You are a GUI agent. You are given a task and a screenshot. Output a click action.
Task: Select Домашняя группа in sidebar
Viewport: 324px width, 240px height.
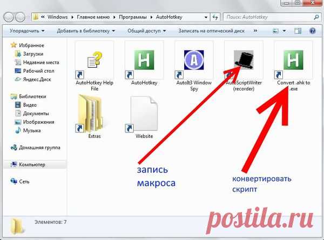(x=39, y=147)
